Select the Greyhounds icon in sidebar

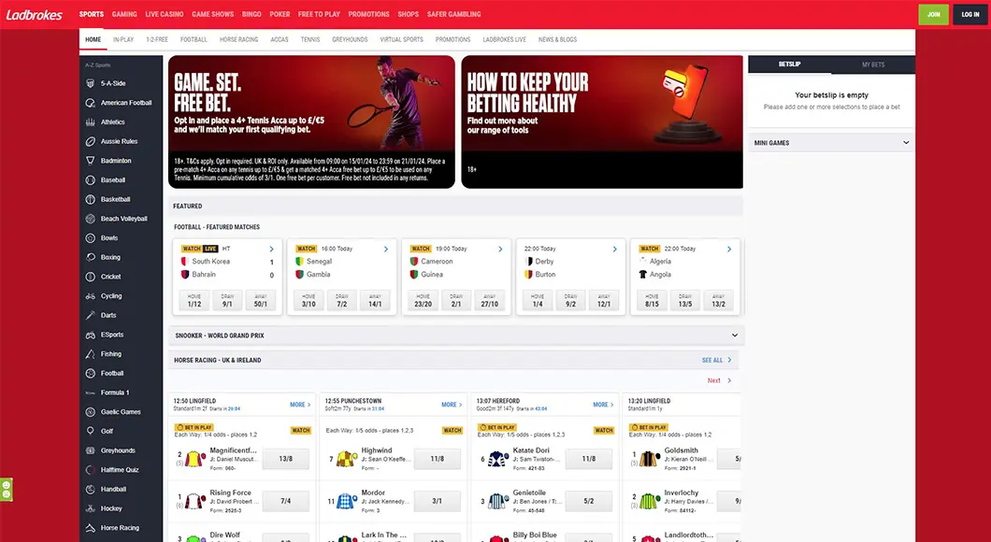(x=91, y=450)
